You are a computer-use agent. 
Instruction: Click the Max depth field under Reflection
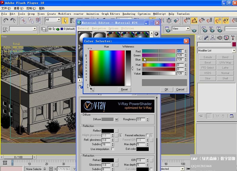[x=141, y=145]
